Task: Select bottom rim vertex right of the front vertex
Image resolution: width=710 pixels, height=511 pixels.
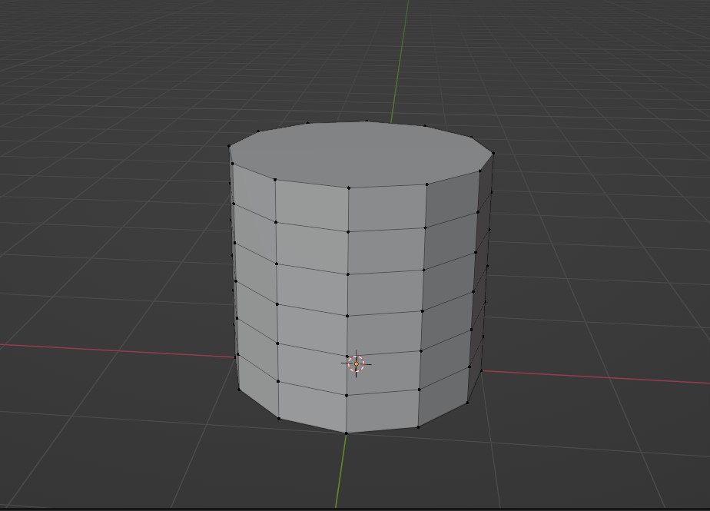Action: click(418, 427)
